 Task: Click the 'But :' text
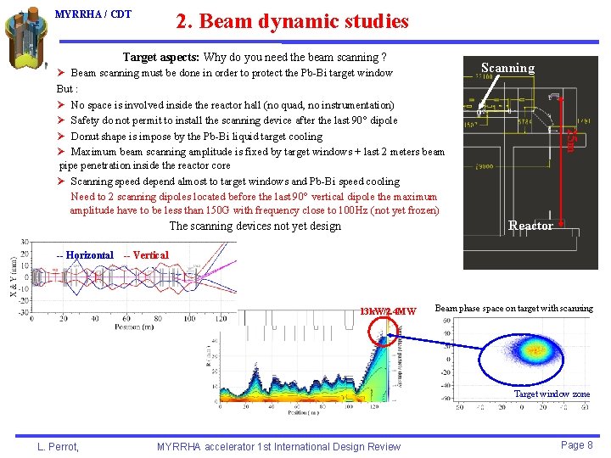[x=67, y=89]
